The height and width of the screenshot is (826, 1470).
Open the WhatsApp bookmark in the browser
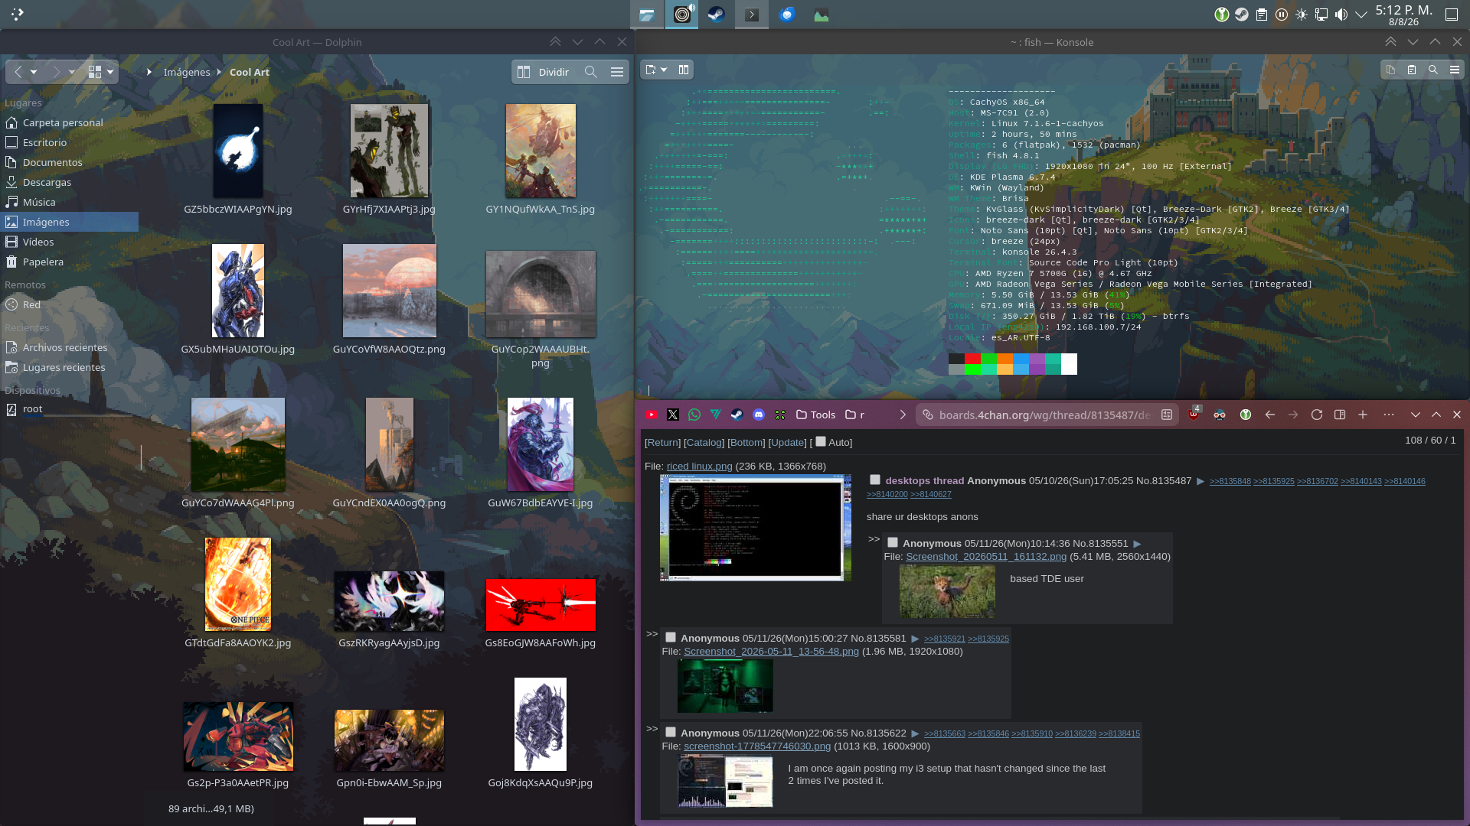694,415
